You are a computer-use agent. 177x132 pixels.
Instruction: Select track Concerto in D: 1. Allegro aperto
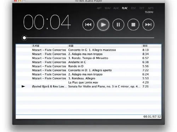(x=88, y=70)
